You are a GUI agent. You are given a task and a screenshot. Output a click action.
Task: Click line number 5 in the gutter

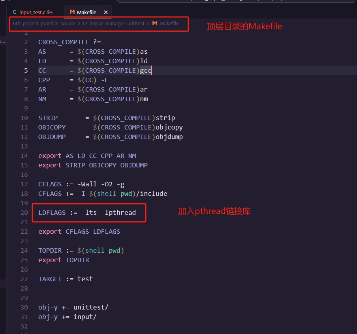tap(26, 70)
